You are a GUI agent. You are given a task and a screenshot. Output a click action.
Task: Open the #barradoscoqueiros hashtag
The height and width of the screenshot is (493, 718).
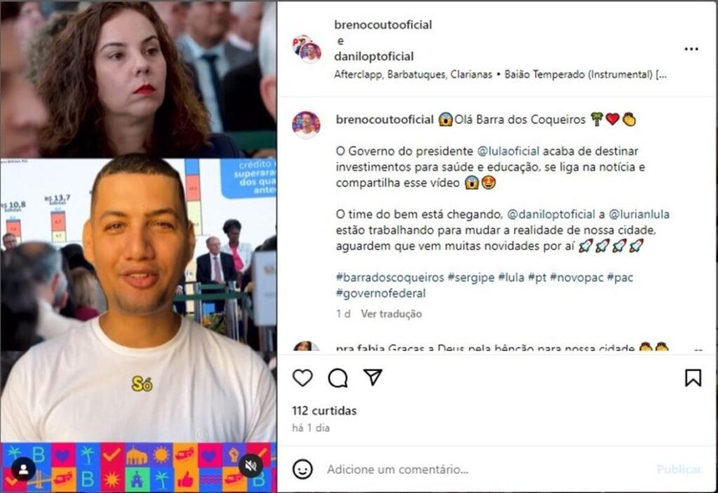[390, 277]
